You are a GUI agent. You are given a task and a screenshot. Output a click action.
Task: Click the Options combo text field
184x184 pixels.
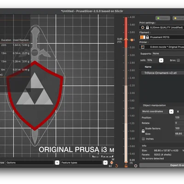click(30, 162)
